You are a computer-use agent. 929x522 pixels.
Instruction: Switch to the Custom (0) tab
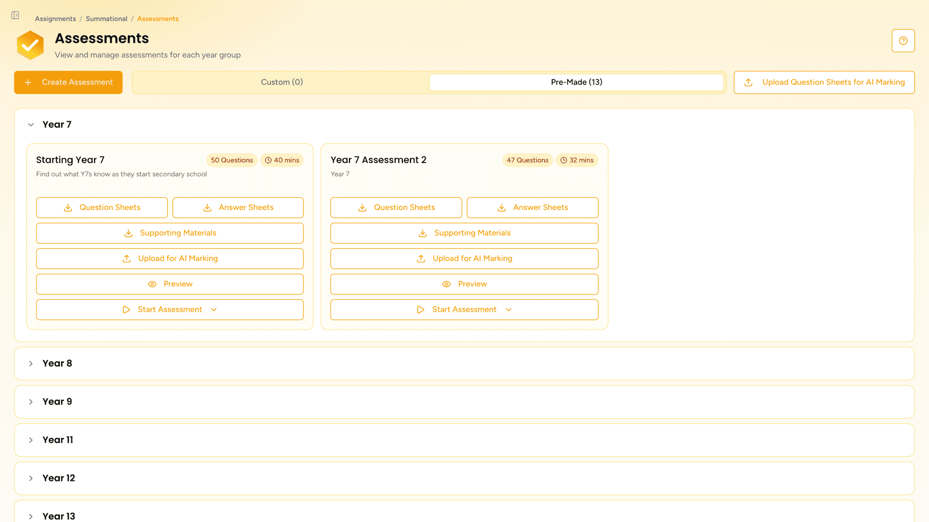click(x=282, y=82)
